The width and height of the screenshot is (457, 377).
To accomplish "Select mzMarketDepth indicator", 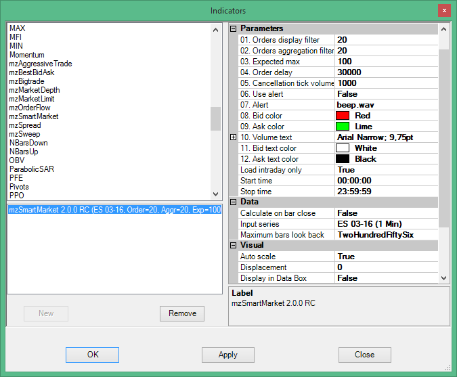I will point(35,90).
